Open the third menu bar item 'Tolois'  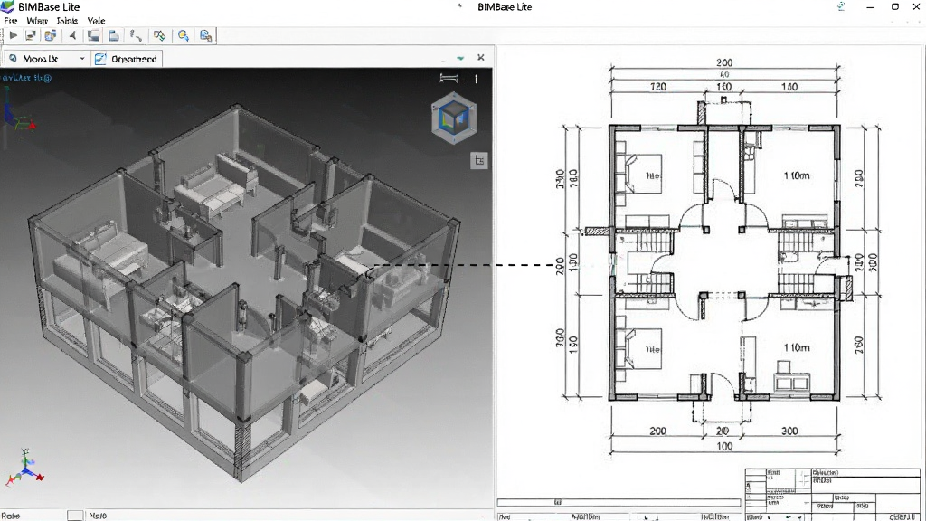67,21
